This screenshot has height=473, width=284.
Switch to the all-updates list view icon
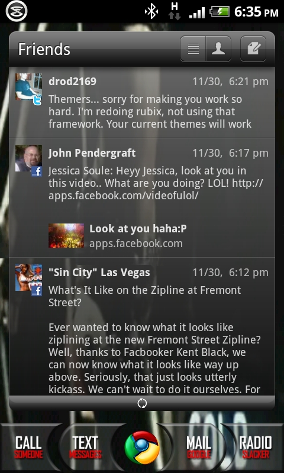pyautogui.click(x=193, y=49)
